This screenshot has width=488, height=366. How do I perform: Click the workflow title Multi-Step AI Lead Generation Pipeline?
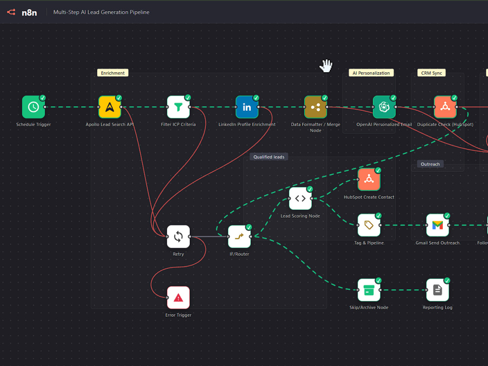tap(101, 12)
